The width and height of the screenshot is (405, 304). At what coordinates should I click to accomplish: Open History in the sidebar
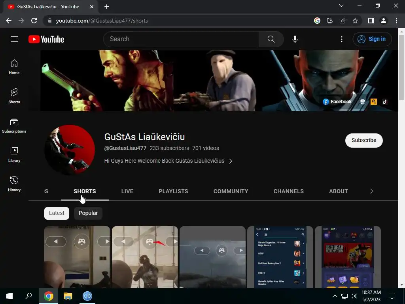pyautogui.click(x=14, y=184)
